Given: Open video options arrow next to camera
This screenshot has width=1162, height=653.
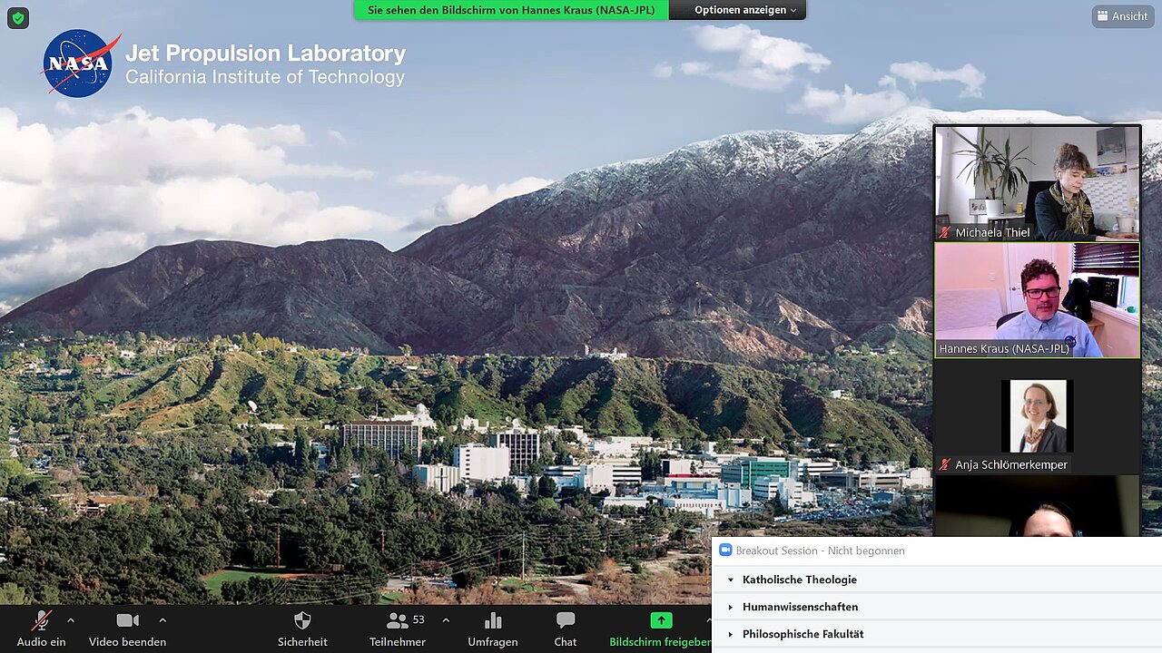Looking at the screenshot, I should [162, 620].
